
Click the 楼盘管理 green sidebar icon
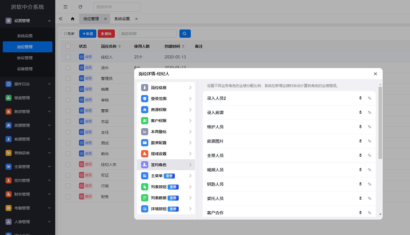[x=9, y=98]
